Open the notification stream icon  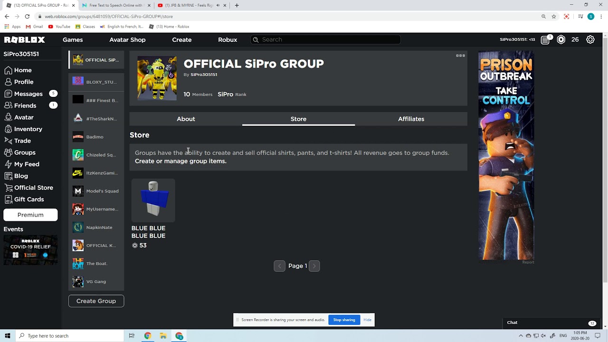[546, 39]
